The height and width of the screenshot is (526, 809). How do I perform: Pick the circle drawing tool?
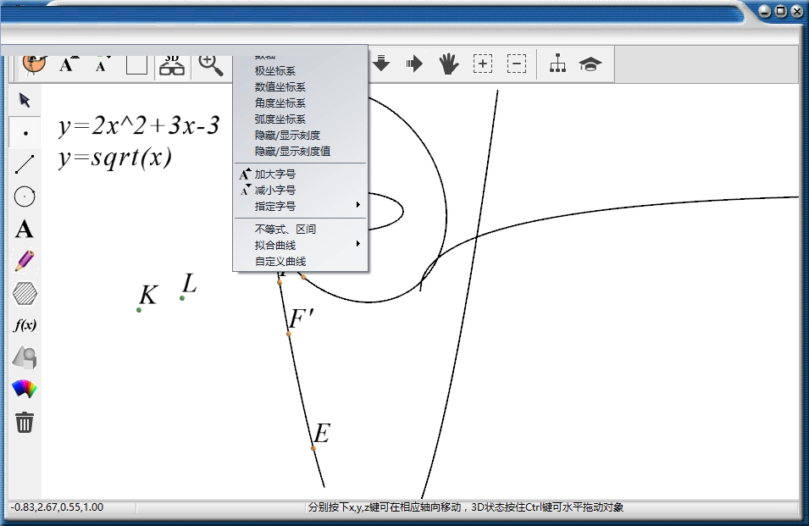pos(25,197)
